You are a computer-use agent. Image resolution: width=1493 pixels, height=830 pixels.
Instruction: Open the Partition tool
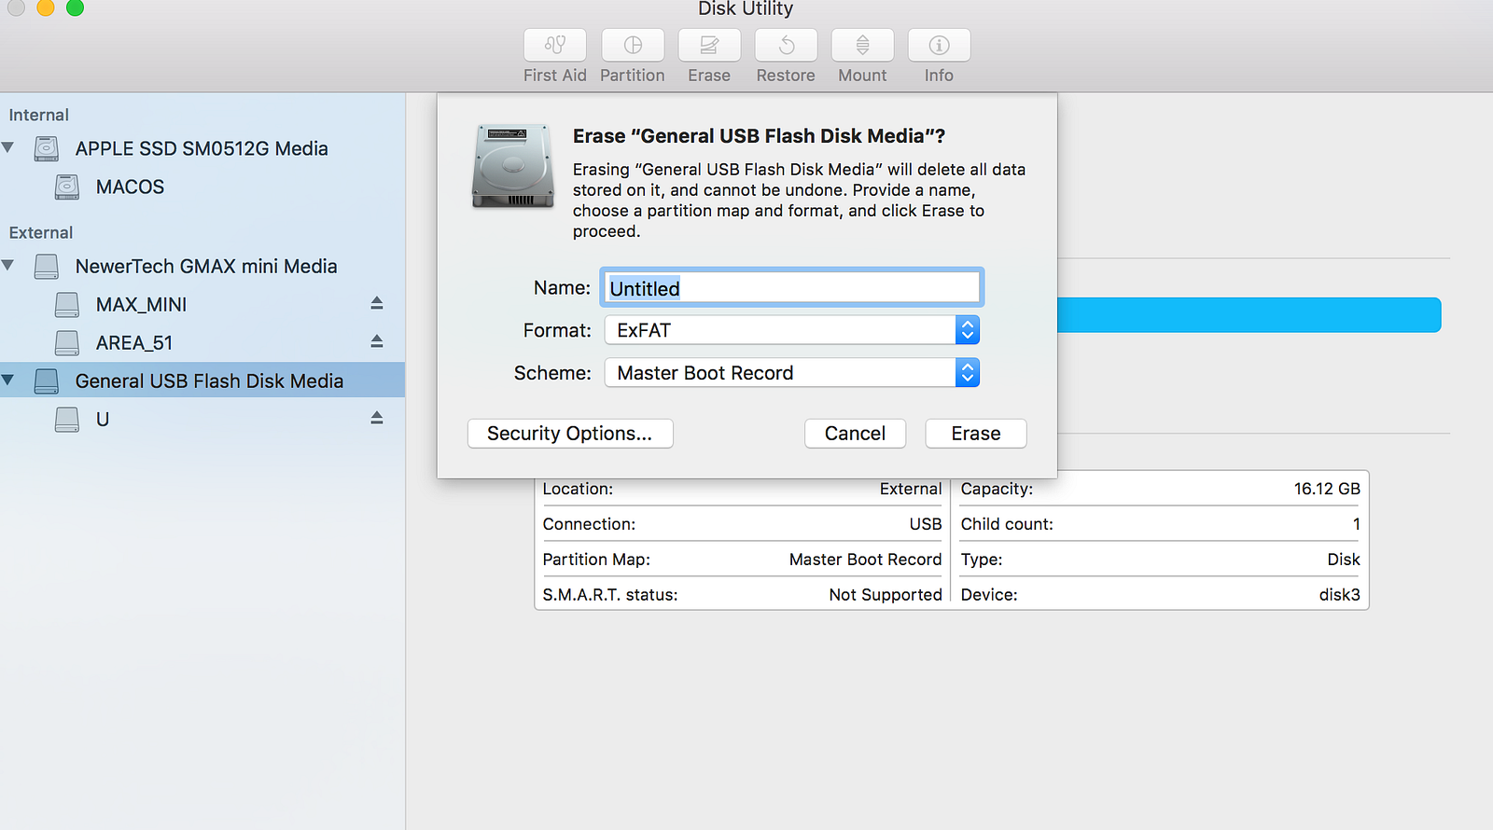point(633,45)
